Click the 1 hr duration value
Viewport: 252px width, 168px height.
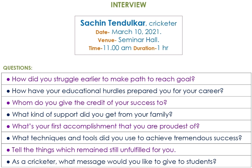[x=163, y=48]
